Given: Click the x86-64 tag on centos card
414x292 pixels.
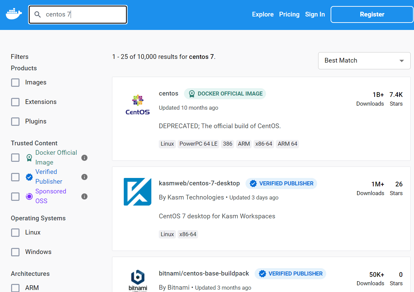Looking at the screenshot, I should coord(264,144).
